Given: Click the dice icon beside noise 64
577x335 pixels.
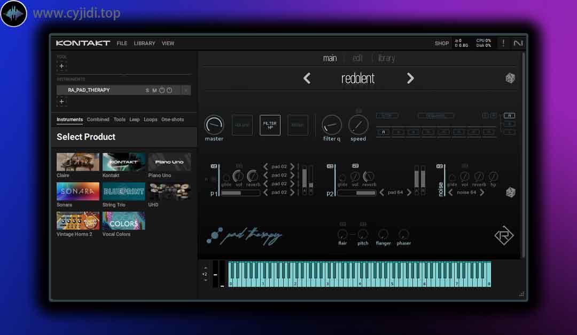Looking at the screenshot, I should [x=510, y=192].
